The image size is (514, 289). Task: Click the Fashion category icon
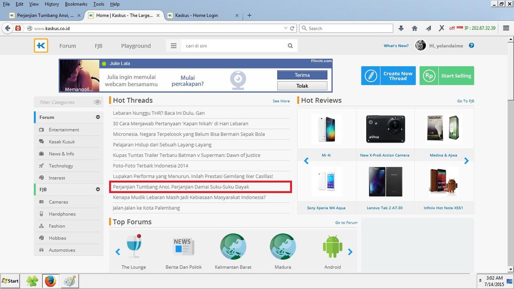click(x=41, y=226)
